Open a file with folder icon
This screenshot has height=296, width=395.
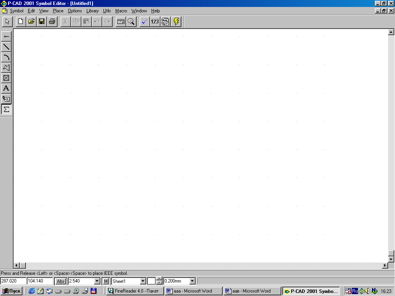coord(31,22)
